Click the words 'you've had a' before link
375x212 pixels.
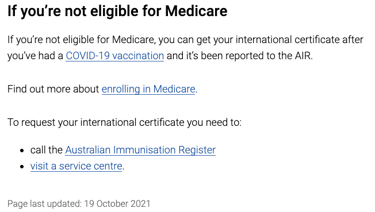tap(35, 56)
